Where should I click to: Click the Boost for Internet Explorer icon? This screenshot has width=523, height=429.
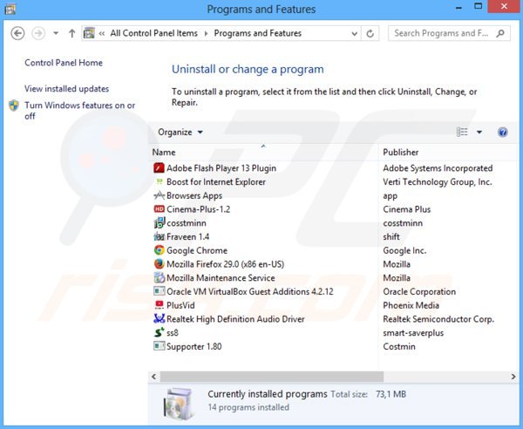pos(160,181)
